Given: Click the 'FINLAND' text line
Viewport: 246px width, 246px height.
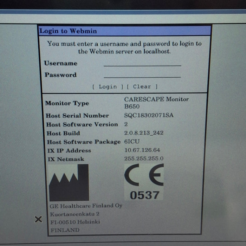Looking at the screenshot, I should click(x=65, y=230).
